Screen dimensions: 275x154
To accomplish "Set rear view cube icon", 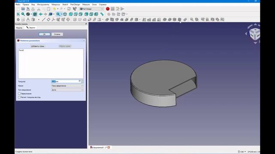I will click(x=86, y=14).
